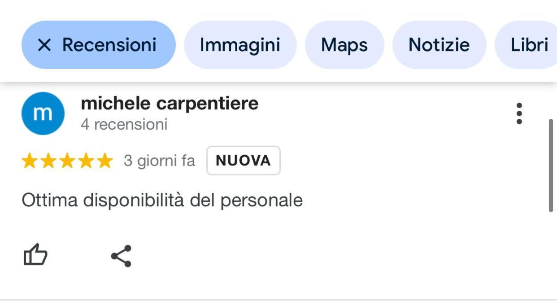Remove the Recensioni filter via its X icon
The height and width of the screenshot is (305, 557).
pos(44,45)
